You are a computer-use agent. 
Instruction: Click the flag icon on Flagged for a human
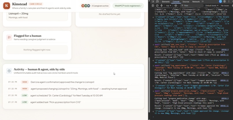click(x=9, y=38)
